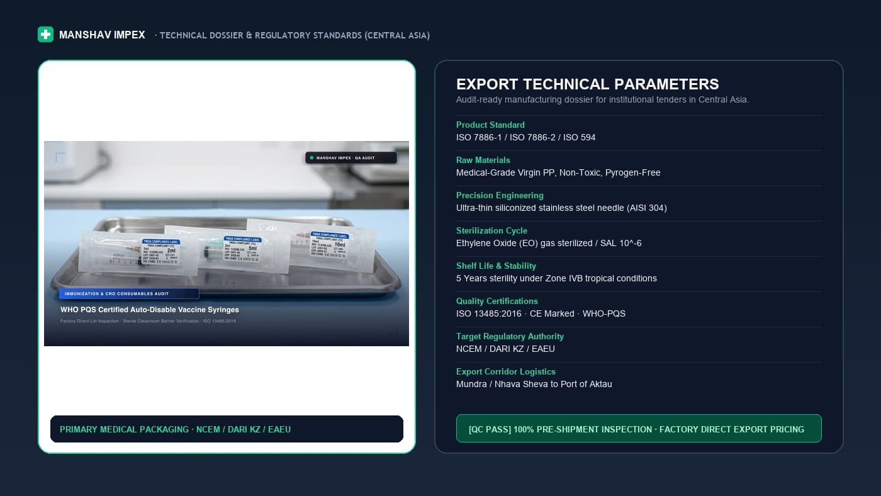Select the Precision Engineering label

click(500, 195)
